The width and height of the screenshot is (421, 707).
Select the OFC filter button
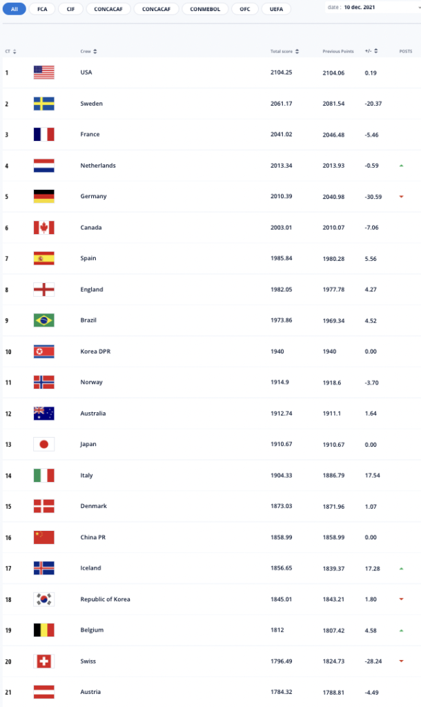(245, 9)
